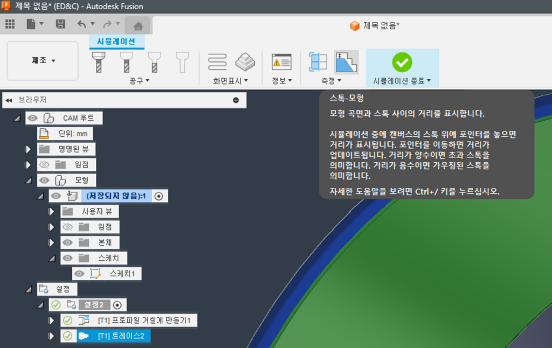This screenshot has height=348, width=552.
Task: Open the simulation info warning icon
Action: (281, 62)
